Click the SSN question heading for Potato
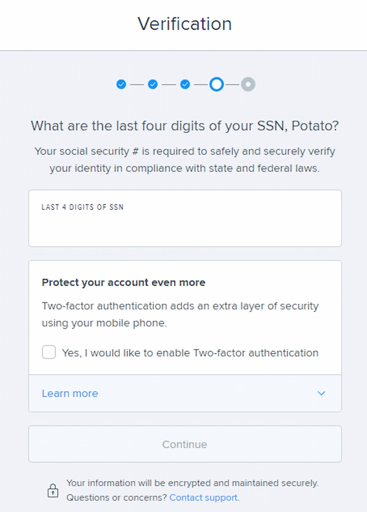Viewport: 367px width, 512px height. (x=184, y=126)
